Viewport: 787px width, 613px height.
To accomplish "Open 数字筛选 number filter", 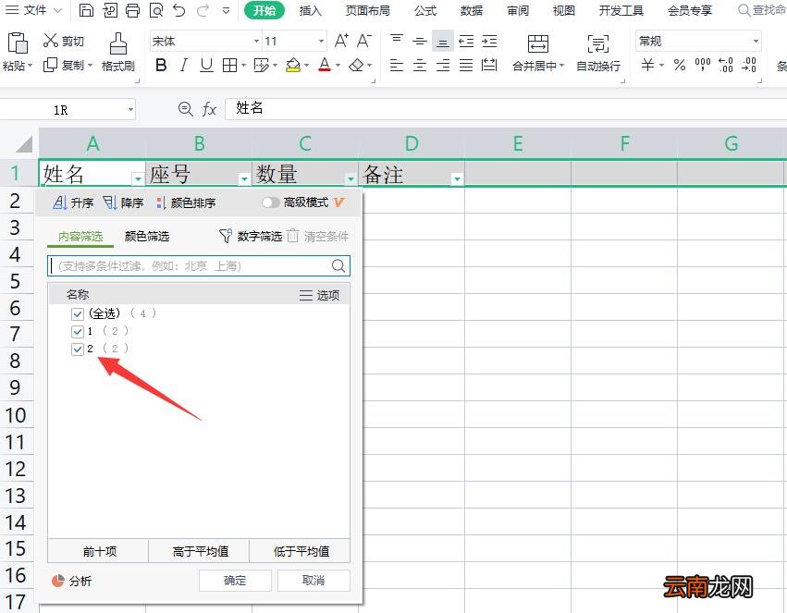I will click(251, 237).
